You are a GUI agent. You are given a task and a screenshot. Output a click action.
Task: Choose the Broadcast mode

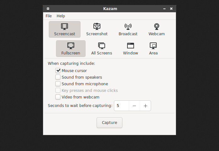(128, 30)
